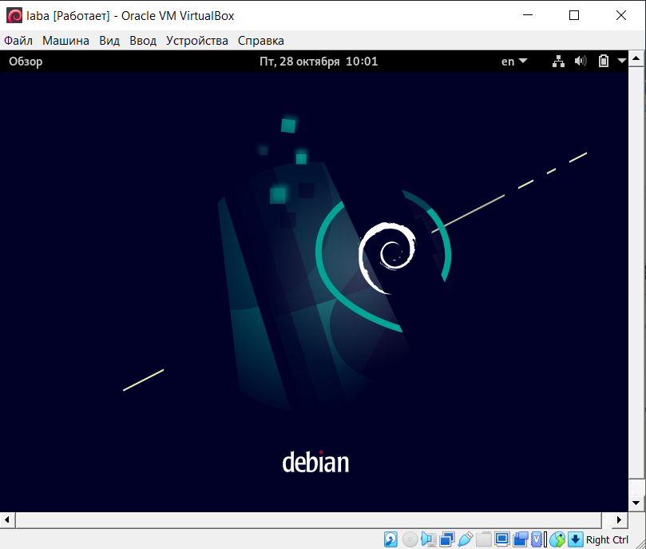
Task: Click the Right Ctrl host key label
Action: 607,539
